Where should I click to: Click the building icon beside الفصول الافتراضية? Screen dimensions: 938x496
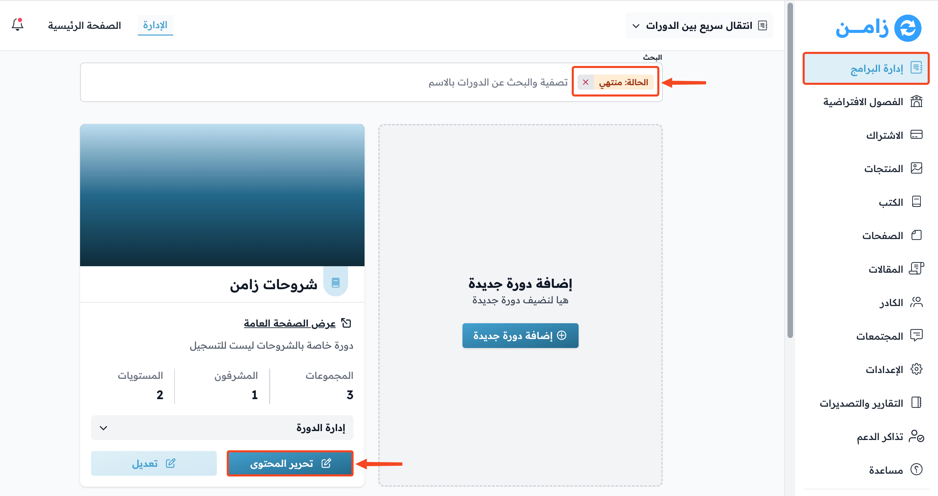click(x=916, y=101)
